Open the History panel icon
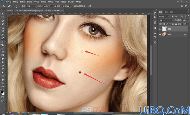 coord(155,13)
